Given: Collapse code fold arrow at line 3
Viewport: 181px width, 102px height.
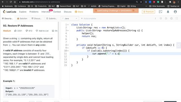Looking at the screenshot, I should pos(68,31).
